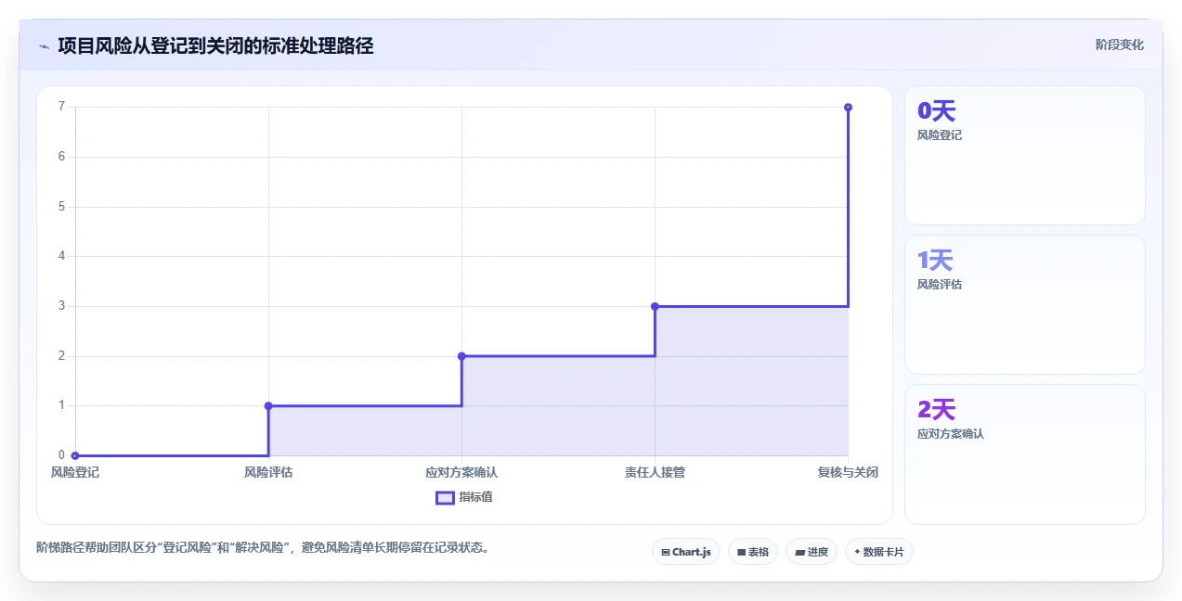This screenshot has width=1182, height=601.
Task: Click the header icon beside the title
Action: [44, 45]
